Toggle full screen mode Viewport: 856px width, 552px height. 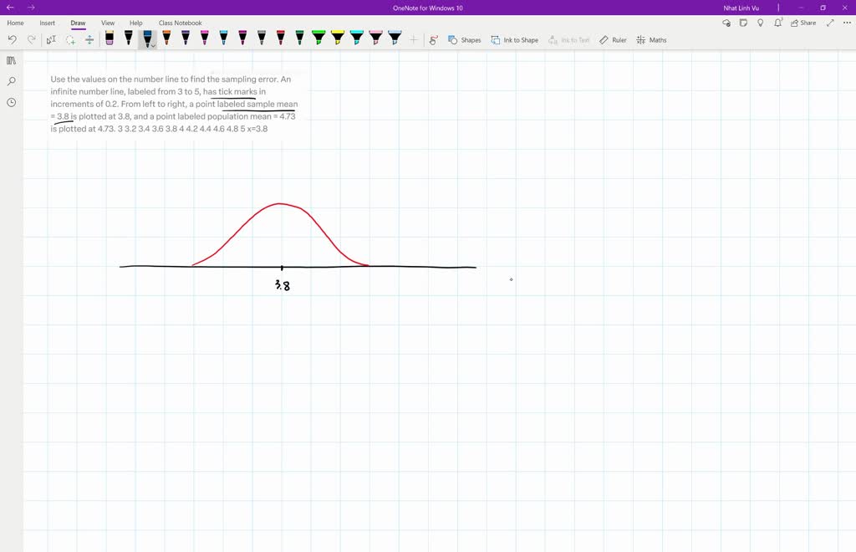(829, 23)
